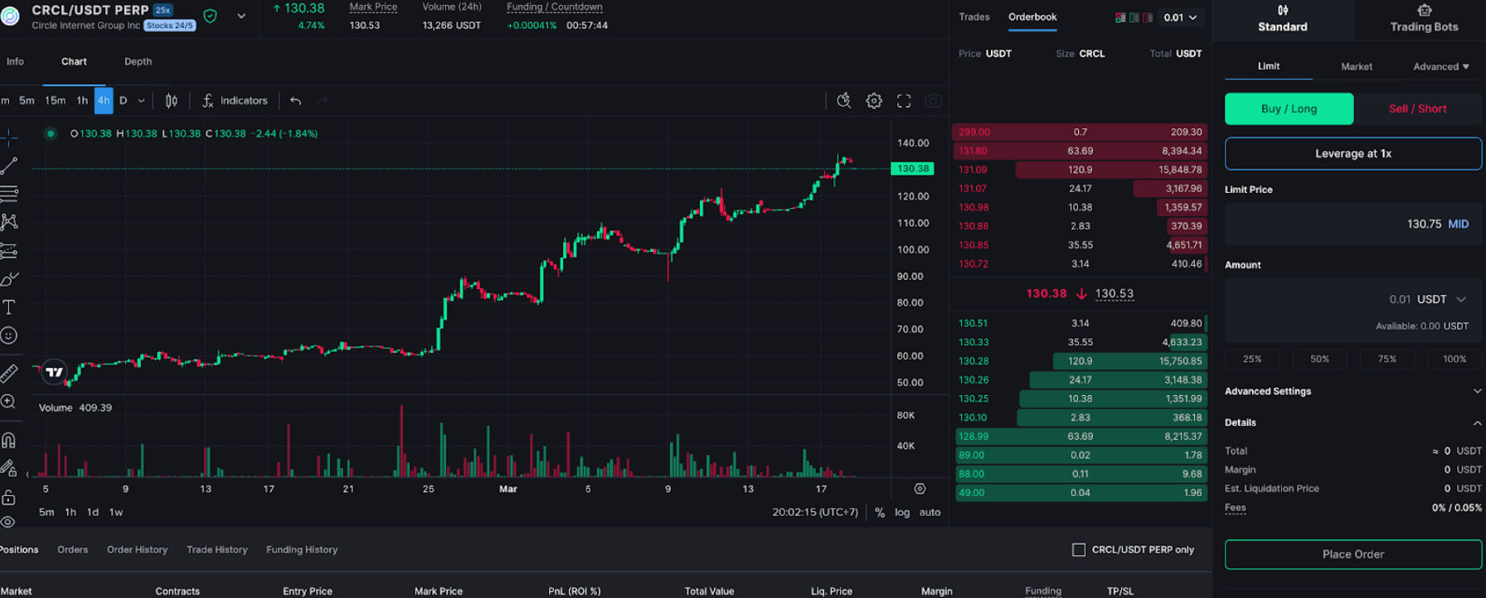The image size is (1486, 598).
Task: Set amount to 100%
Action: [x=1454, y=359]
